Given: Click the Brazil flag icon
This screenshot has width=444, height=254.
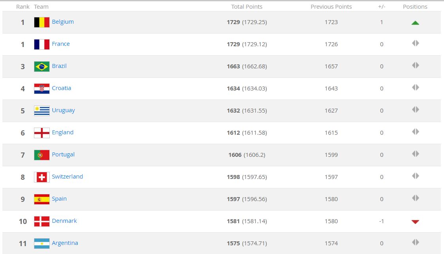Looking at the screenshot, I should point(41,66).
